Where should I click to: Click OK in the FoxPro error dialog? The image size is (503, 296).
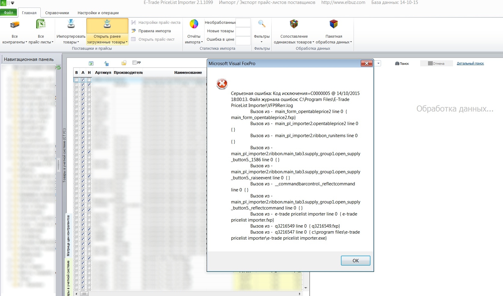coord(355,260)
